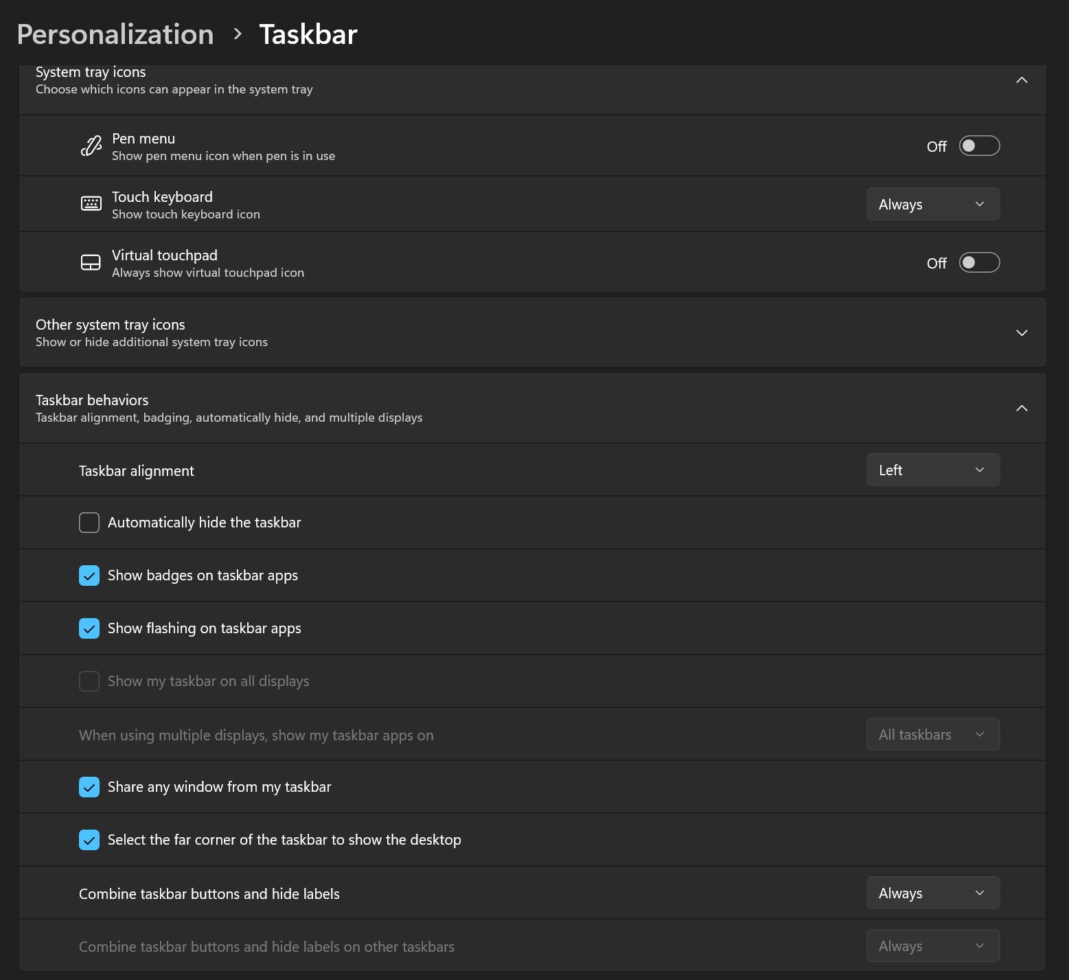Click the Pen menu icon
Image resolution: width=1069 pixels, height=980 pixels.
tap(91, 146)
